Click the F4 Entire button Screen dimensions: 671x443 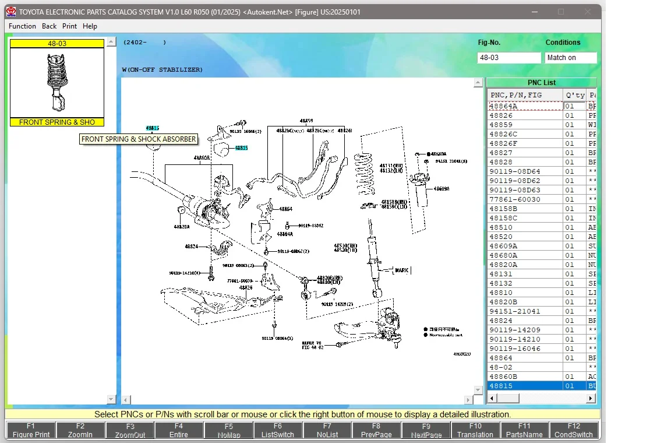tap(179, 430)
